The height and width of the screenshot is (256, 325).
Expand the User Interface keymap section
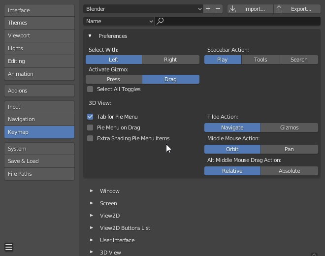(92, 240)
